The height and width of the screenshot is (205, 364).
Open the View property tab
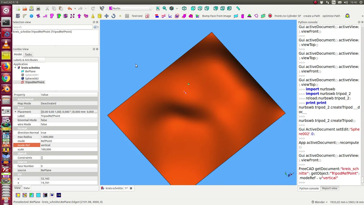pyautogui.click(x=17, y=188)
